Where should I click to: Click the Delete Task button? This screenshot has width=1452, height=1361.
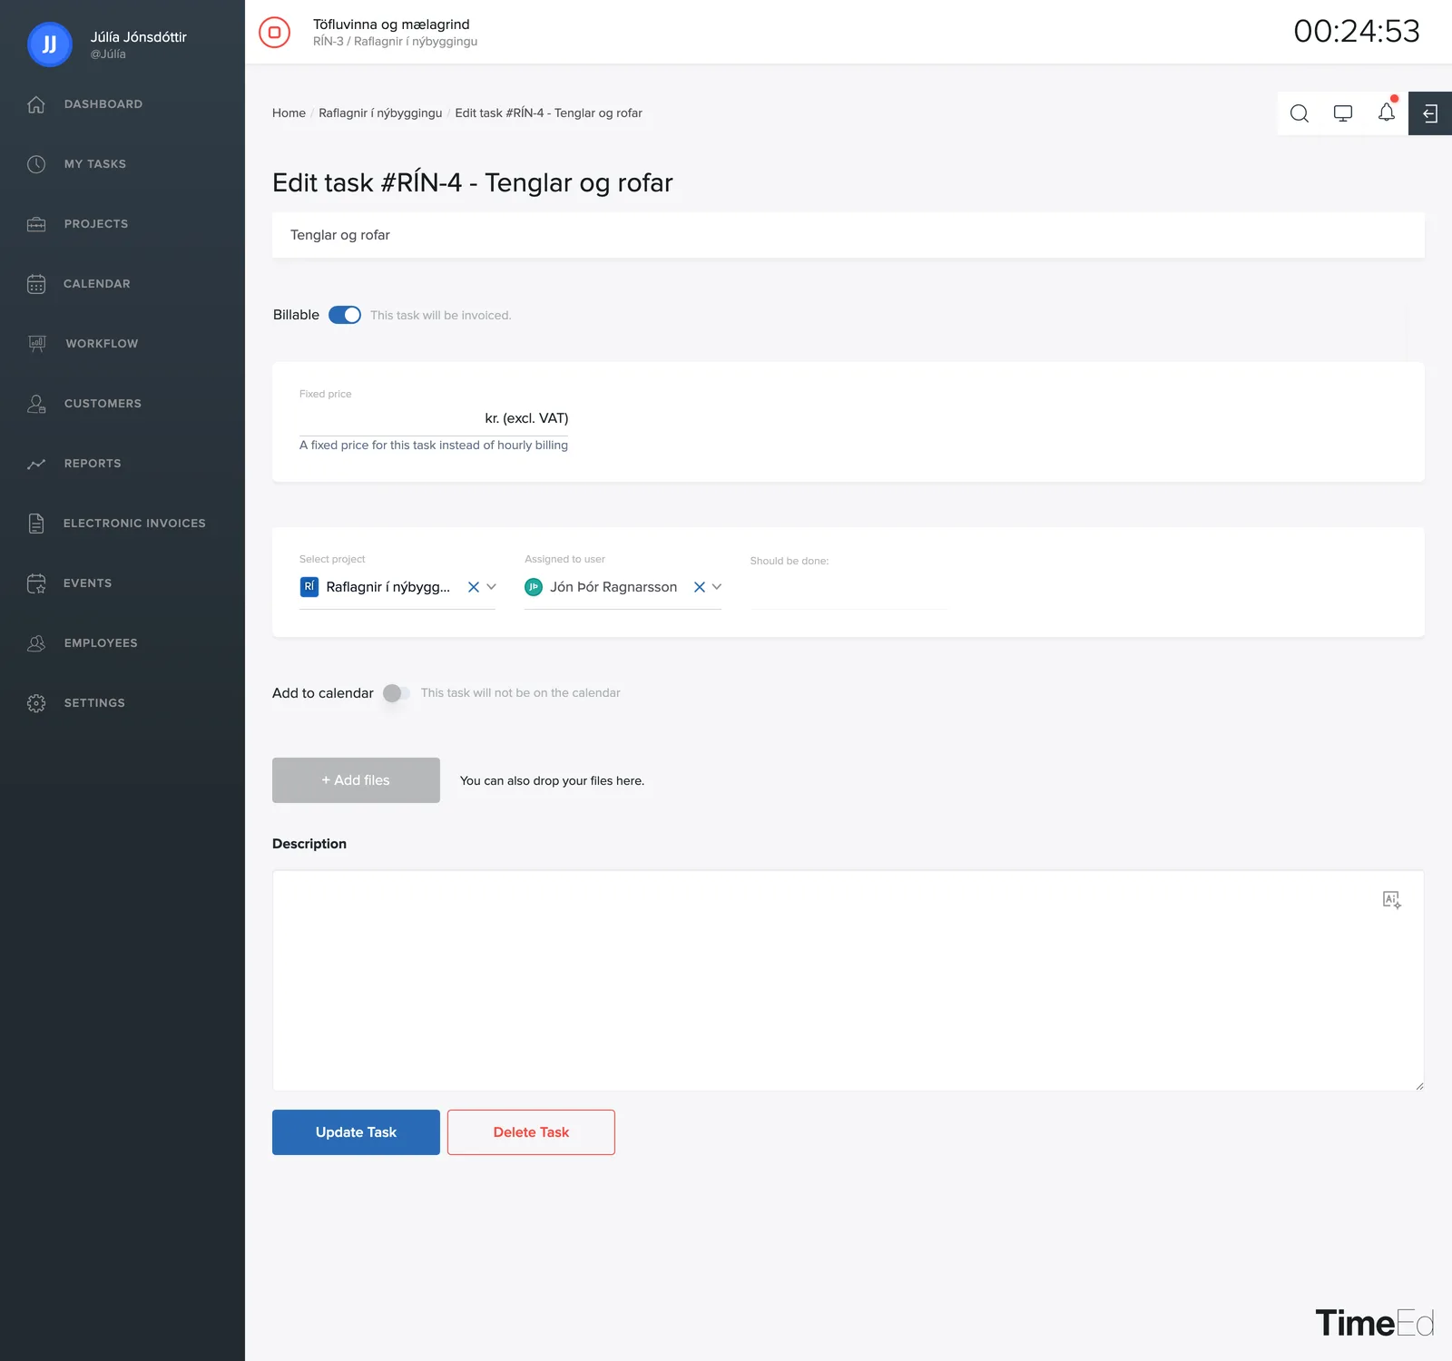tap(531, 1132)
